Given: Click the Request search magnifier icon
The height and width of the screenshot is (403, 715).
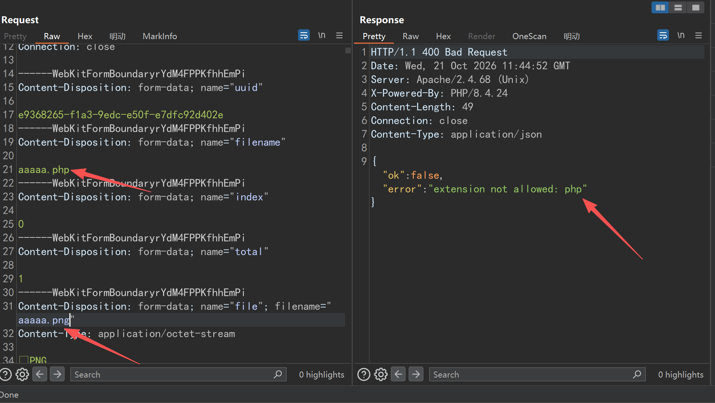Looking at the screenshot, I should [278, 375].
